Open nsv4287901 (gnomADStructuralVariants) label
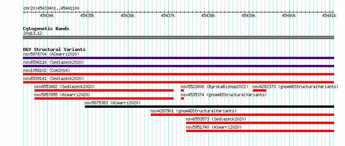This screenshot has height=146, width=345. pyautogui.click(x=193, y=111)
